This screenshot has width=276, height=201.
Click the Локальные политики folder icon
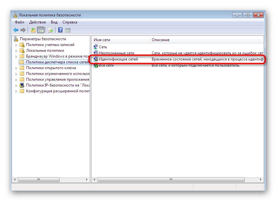(x=22, y=50)
